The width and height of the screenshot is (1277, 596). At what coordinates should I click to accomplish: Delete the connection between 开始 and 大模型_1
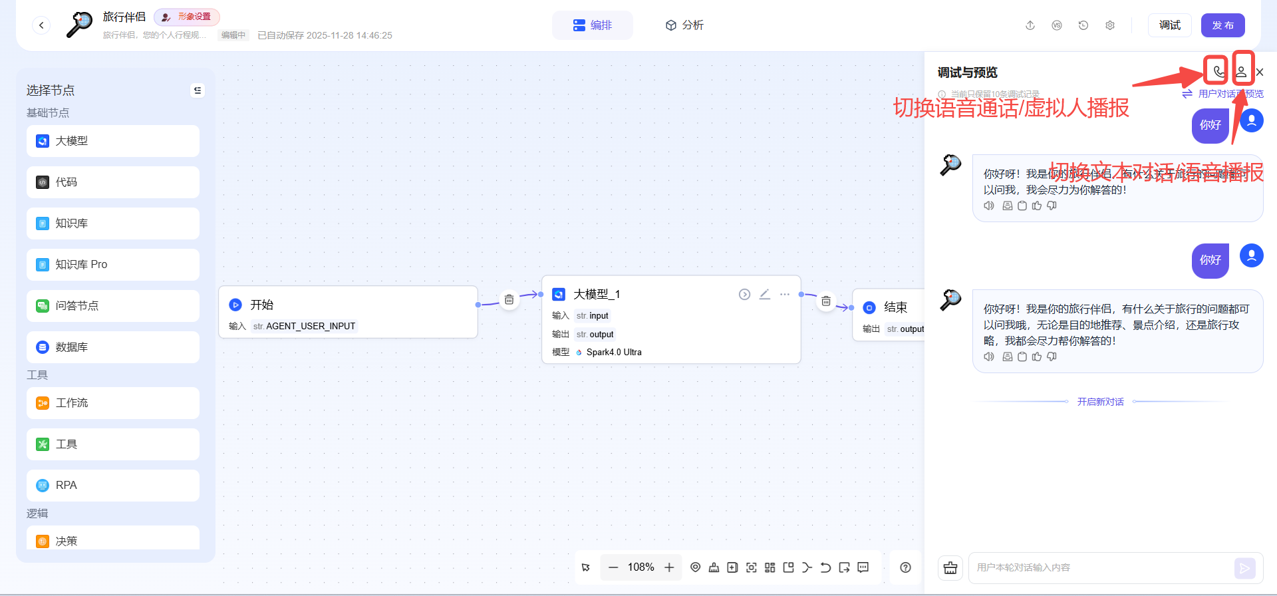coord(509,300)
